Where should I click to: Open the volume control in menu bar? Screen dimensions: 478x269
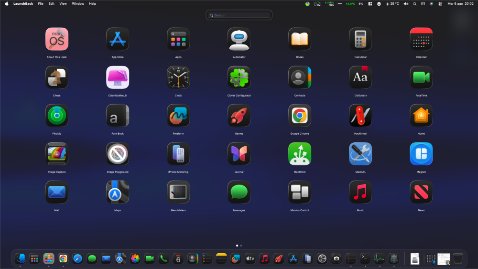[406, 4]
